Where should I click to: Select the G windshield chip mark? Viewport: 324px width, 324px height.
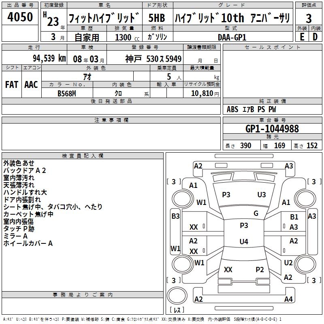tap(256, 213)
